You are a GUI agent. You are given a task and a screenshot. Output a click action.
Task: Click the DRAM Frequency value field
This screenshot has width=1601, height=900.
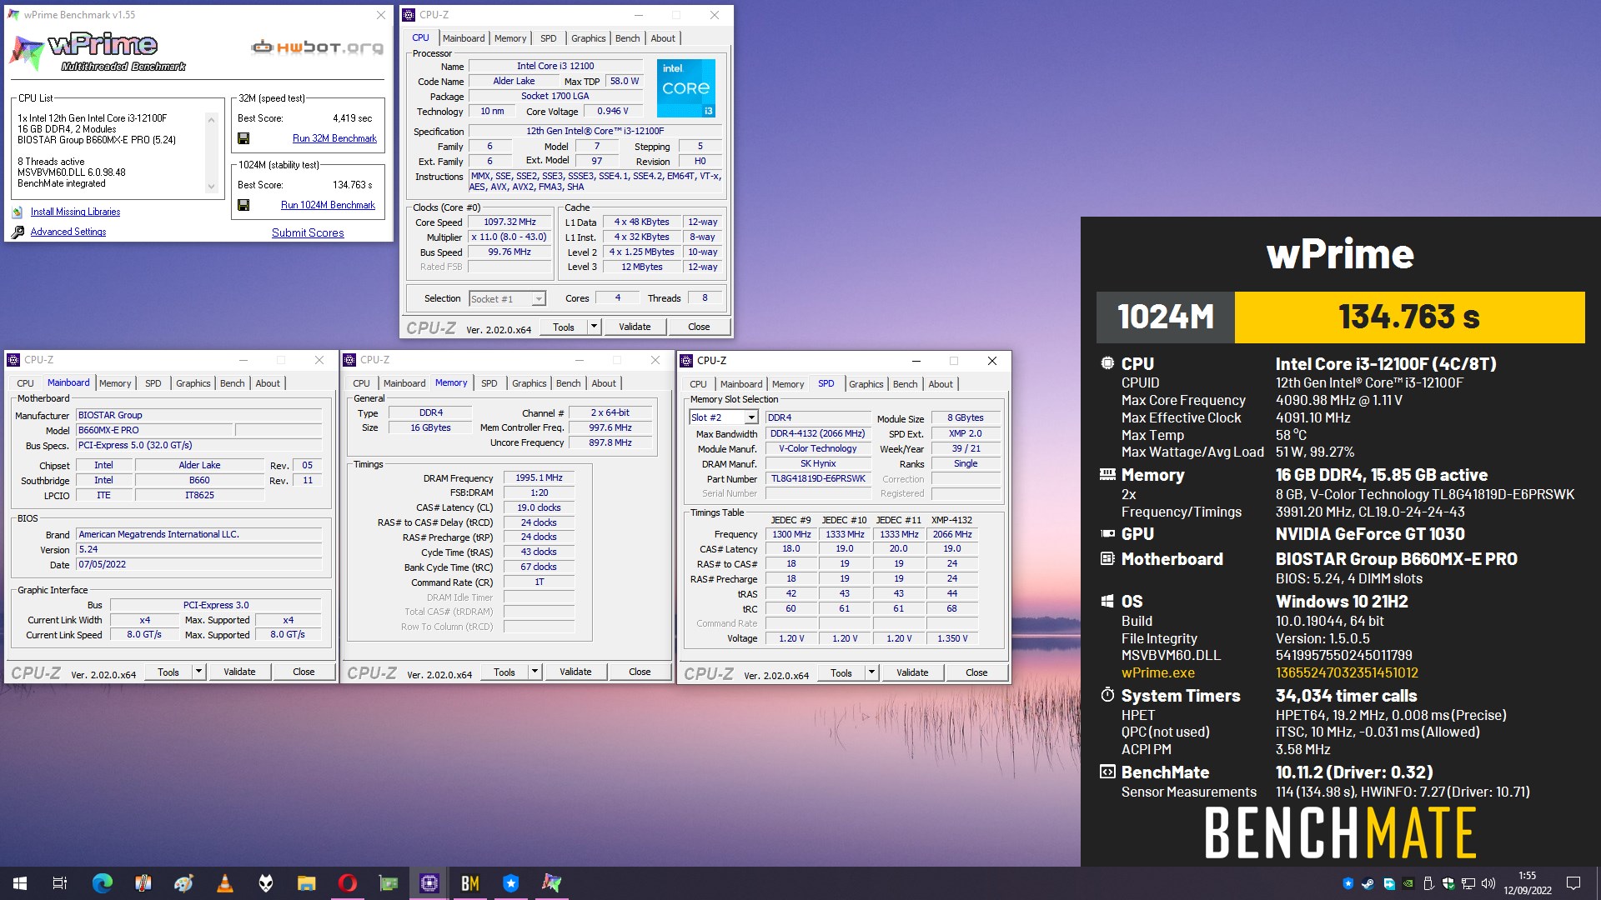click(539, 477)
